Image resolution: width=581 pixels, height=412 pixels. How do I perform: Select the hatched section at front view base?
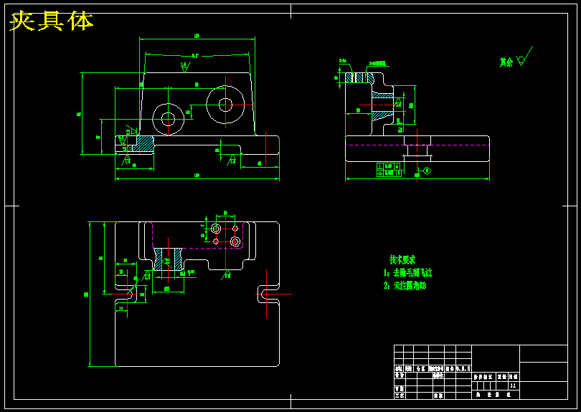[143, 143]
